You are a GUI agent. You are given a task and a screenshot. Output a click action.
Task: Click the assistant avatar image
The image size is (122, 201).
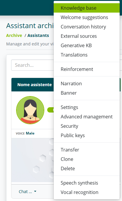pos(30,110)
